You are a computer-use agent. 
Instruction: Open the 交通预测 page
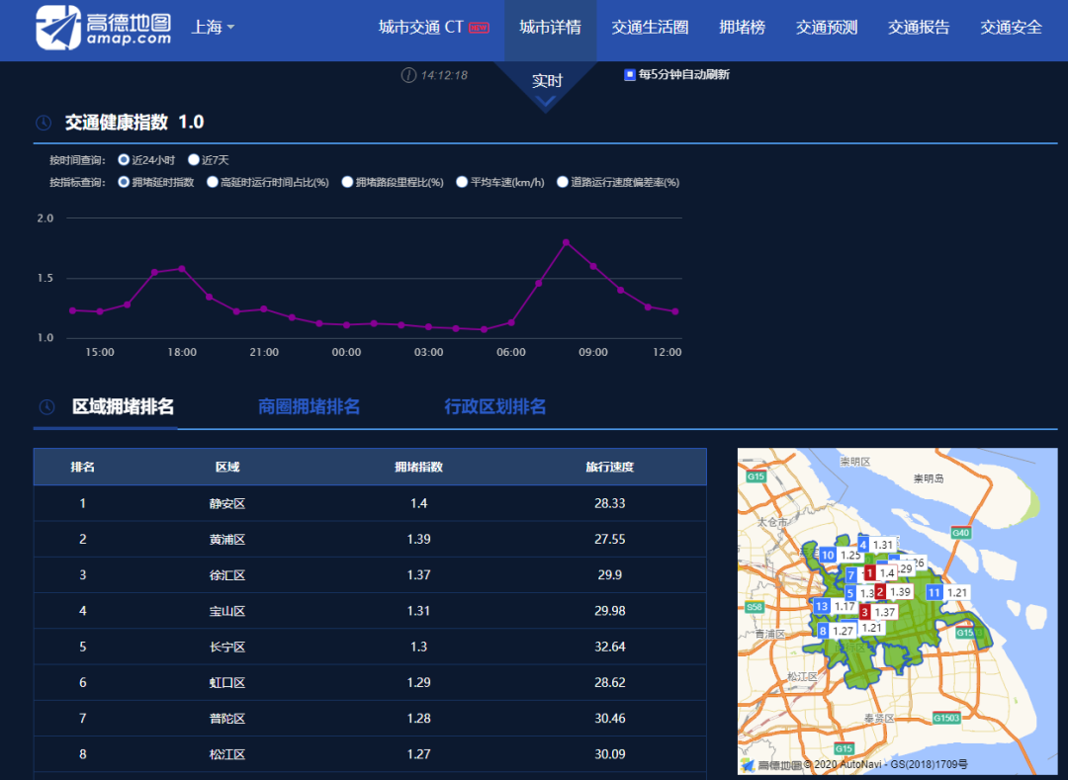tap(826, 28)
